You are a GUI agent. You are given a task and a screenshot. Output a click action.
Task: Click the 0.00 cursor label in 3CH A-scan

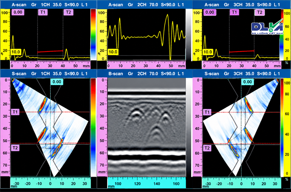210,12
